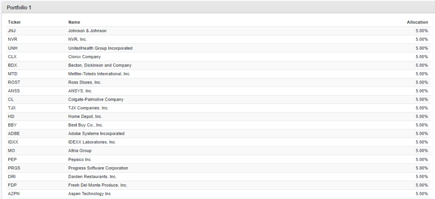Select Colgate-Palmolive Company name
The height and width of the screenshot is (199, 435).
click(x=96, y=99)
